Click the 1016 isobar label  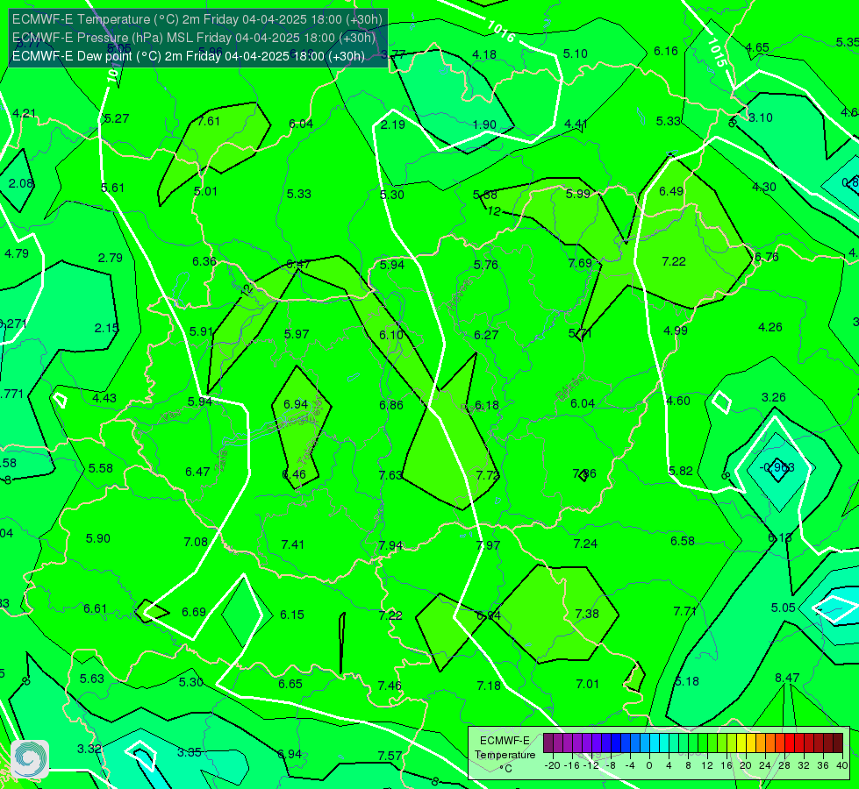coord(501,32)
